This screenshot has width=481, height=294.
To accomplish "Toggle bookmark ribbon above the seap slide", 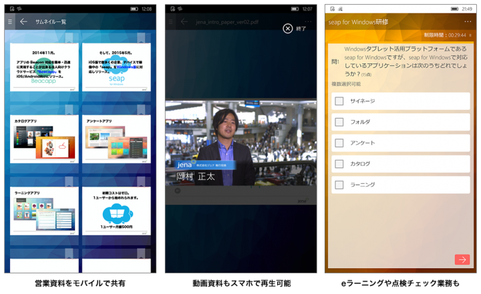I will tap(141, 38).
